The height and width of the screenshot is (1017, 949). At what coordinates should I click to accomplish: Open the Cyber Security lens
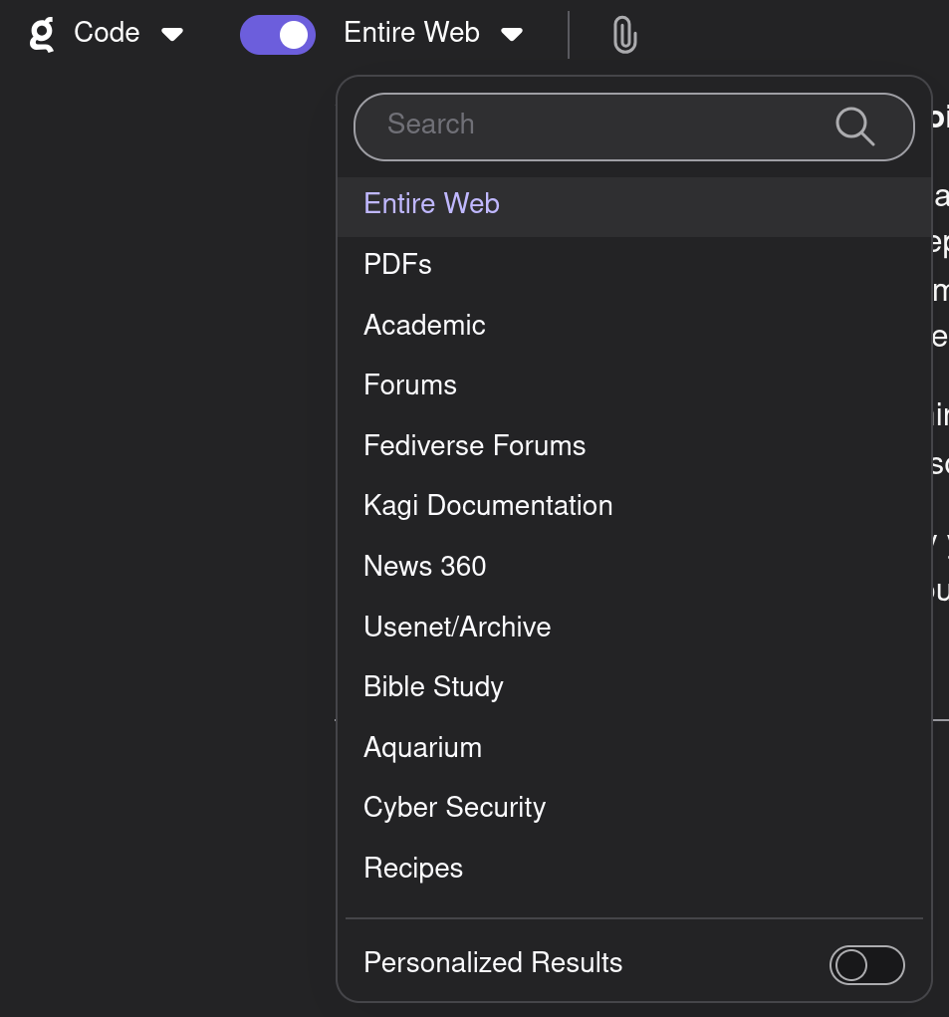454,807
